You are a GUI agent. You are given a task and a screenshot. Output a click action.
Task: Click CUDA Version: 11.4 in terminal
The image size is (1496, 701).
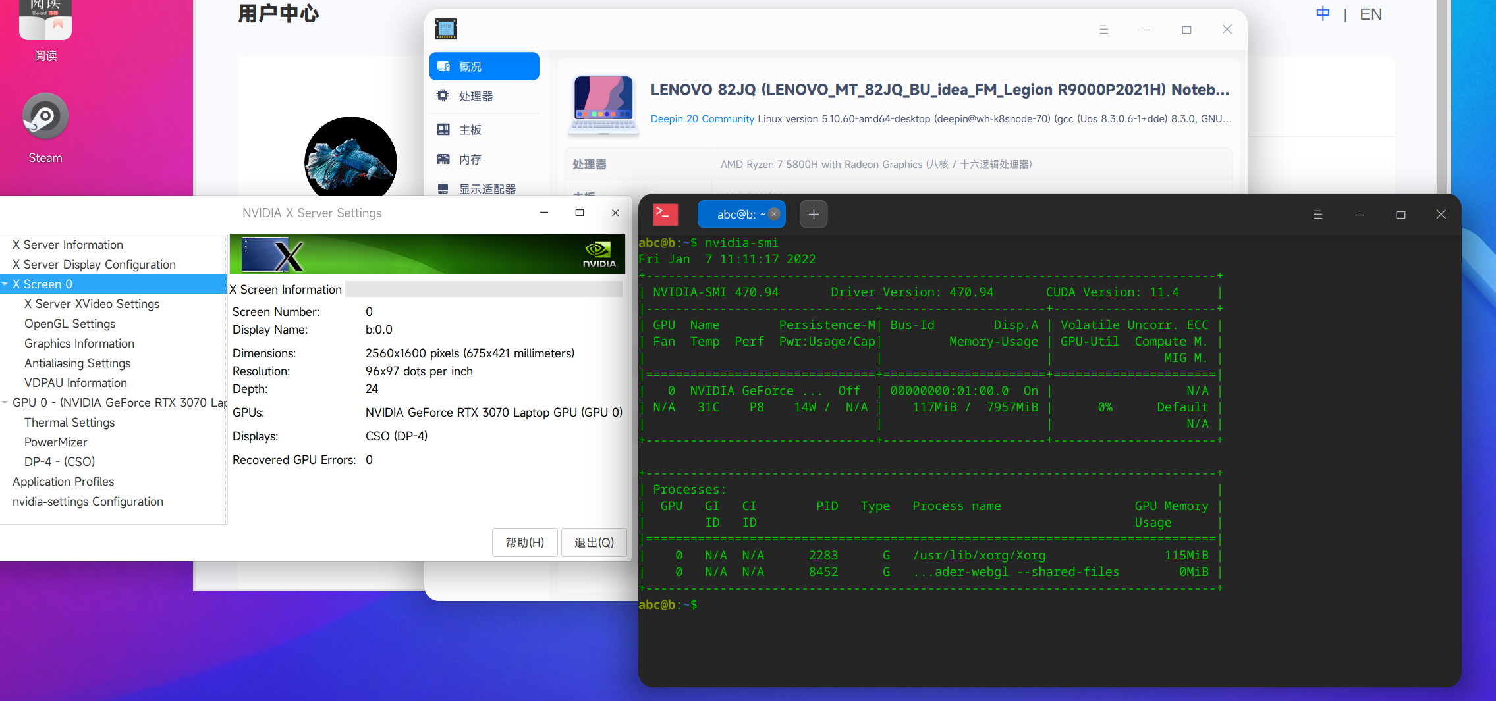pos(1113,292)
